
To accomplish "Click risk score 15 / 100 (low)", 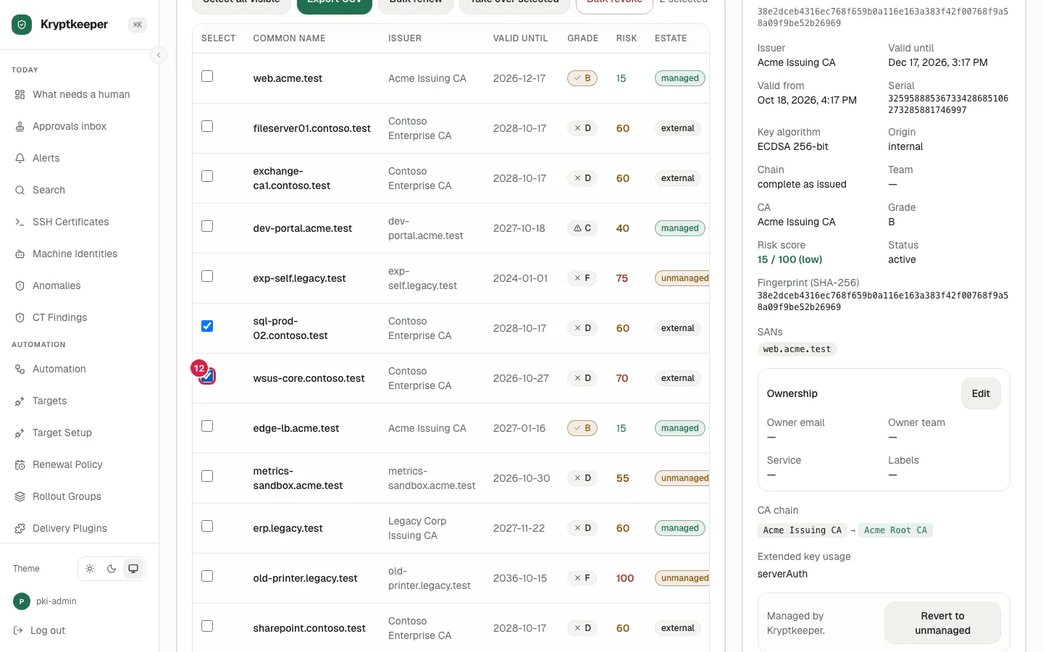I will (789, 259).
